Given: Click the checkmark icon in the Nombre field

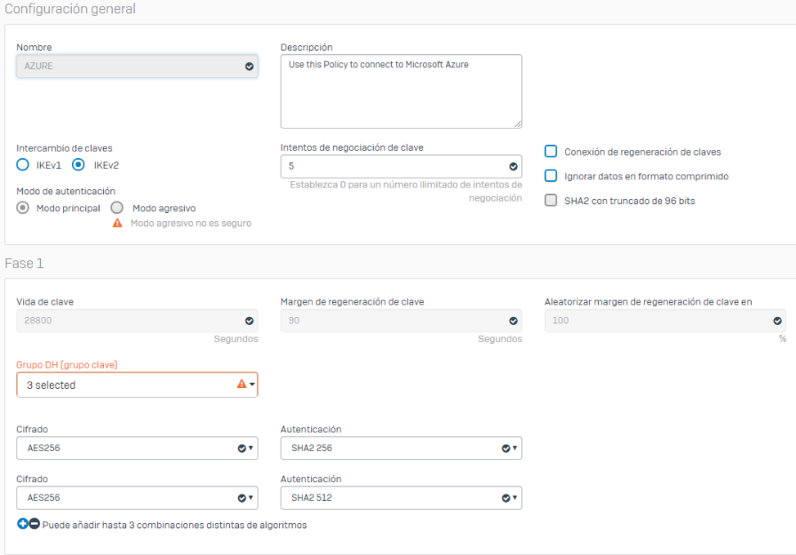Looking at the screenshot, I should point(249,66).
